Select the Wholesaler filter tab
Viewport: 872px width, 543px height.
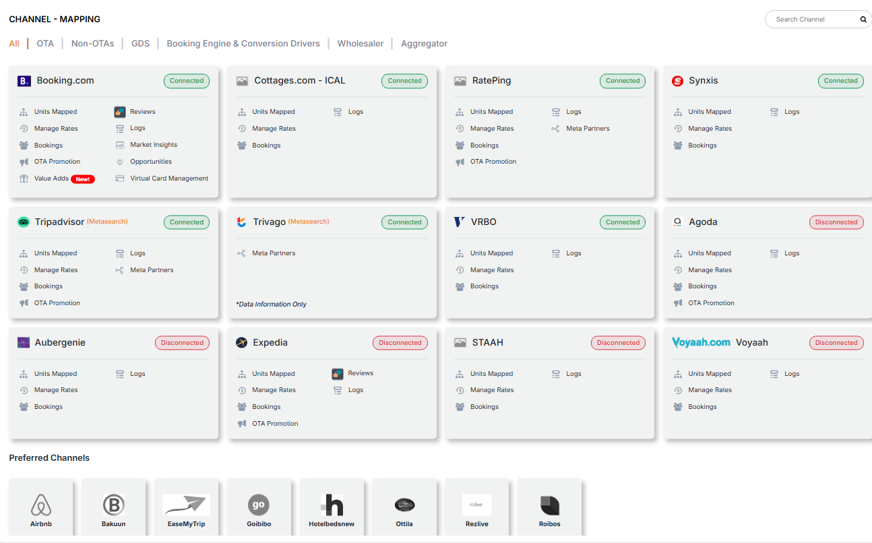(x=361, y=44)
